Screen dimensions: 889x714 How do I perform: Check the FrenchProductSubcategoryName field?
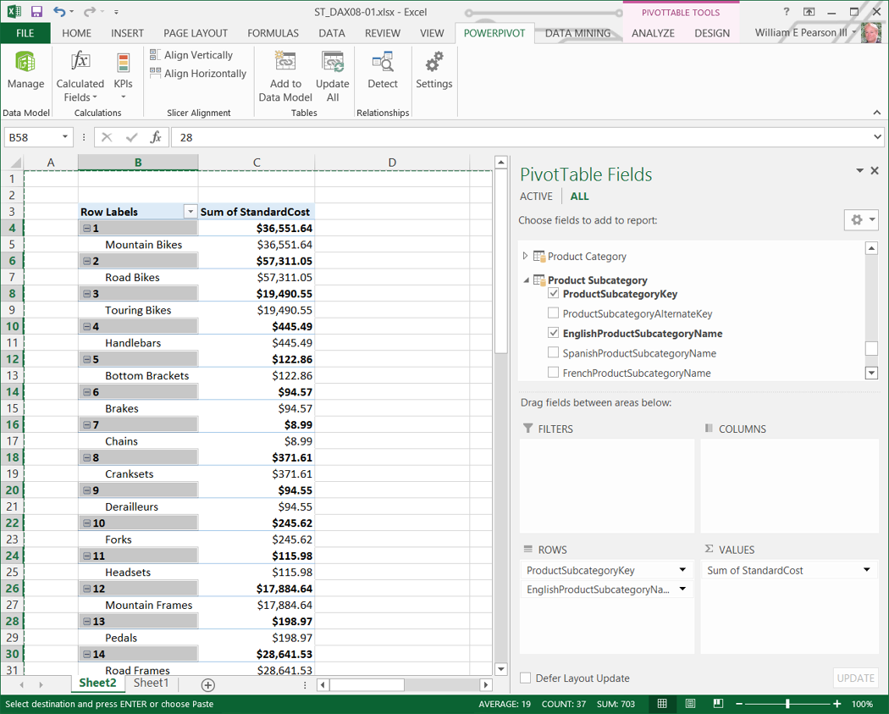(554, 373)
